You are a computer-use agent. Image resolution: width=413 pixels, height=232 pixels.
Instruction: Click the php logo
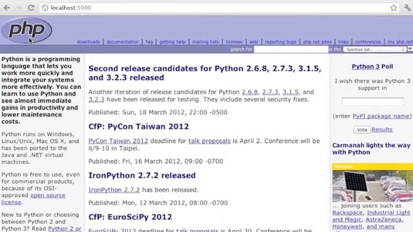coord(26,30)
